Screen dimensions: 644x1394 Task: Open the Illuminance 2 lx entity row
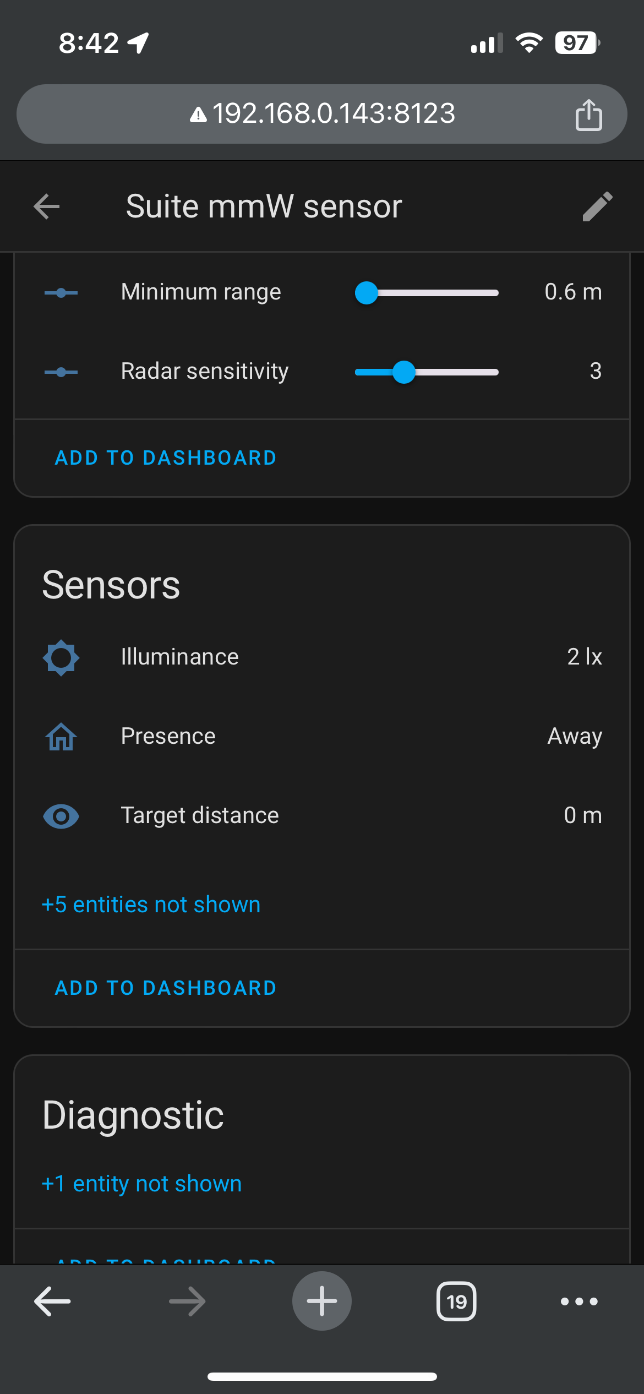click(322, 657)
